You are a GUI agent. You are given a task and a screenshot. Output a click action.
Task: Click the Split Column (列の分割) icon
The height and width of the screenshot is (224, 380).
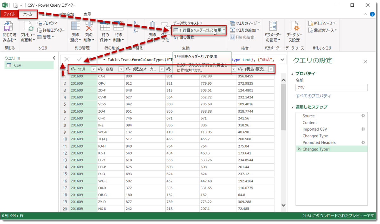[152, 26]
